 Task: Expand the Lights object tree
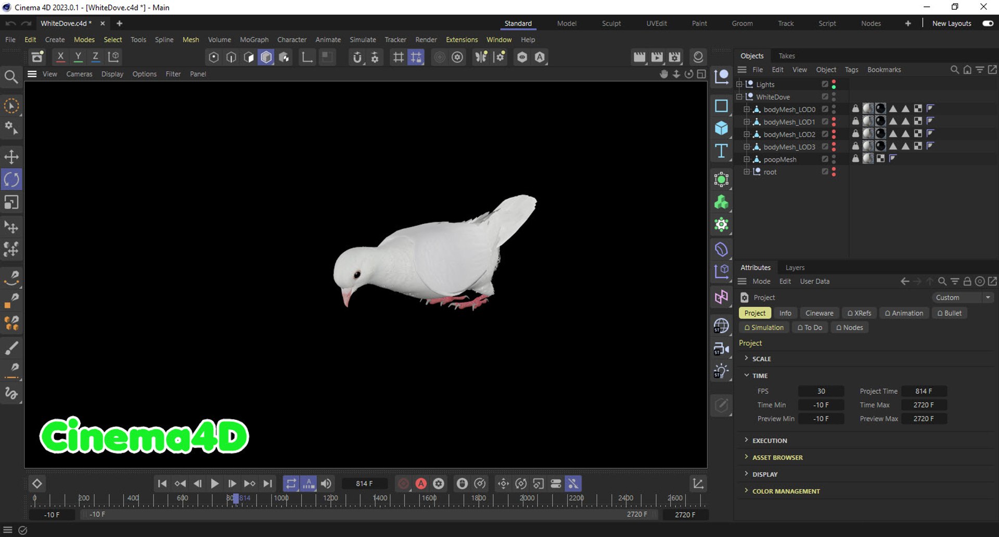point(739,84)
